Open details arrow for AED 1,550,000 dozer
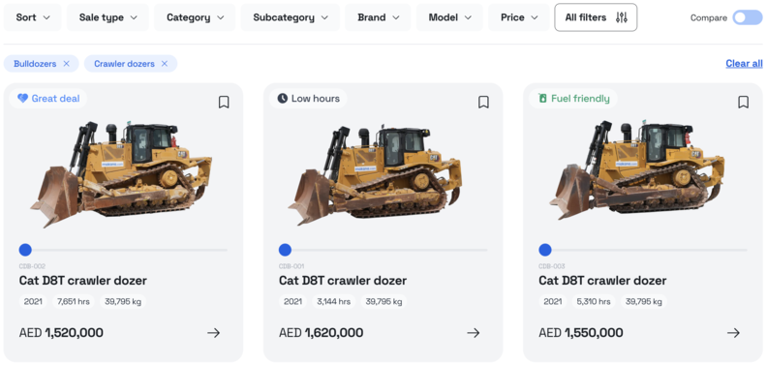 pyautogui.click(x=733, y=333)
